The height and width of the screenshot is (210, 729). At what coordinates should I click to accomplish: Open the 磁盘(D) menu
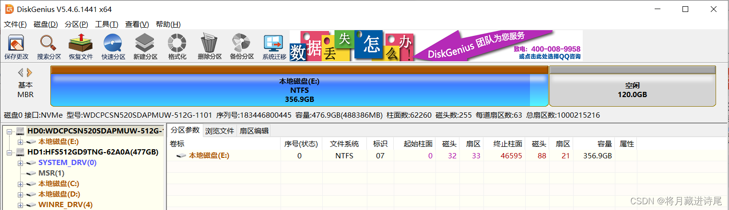click(x=46, y=24)
